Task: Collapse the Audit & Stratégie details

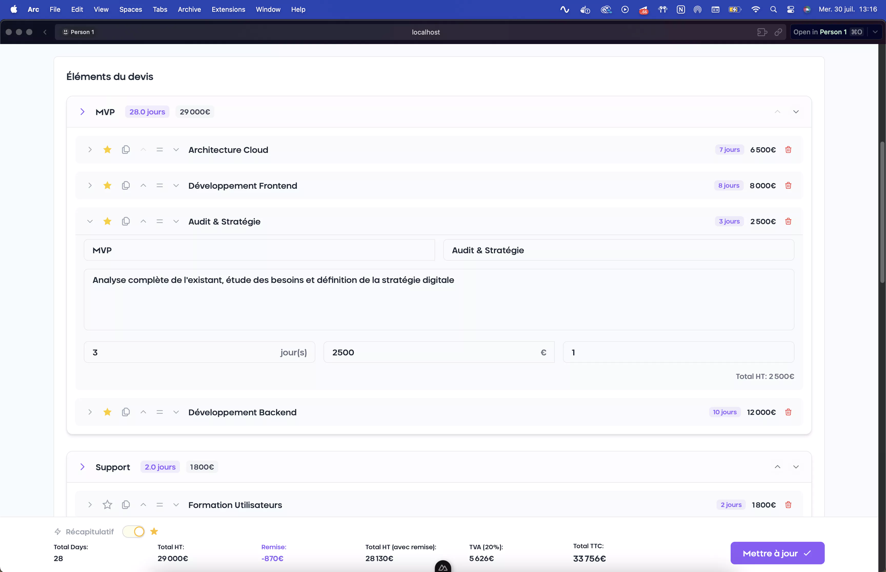Action: [x=90, y=221]
